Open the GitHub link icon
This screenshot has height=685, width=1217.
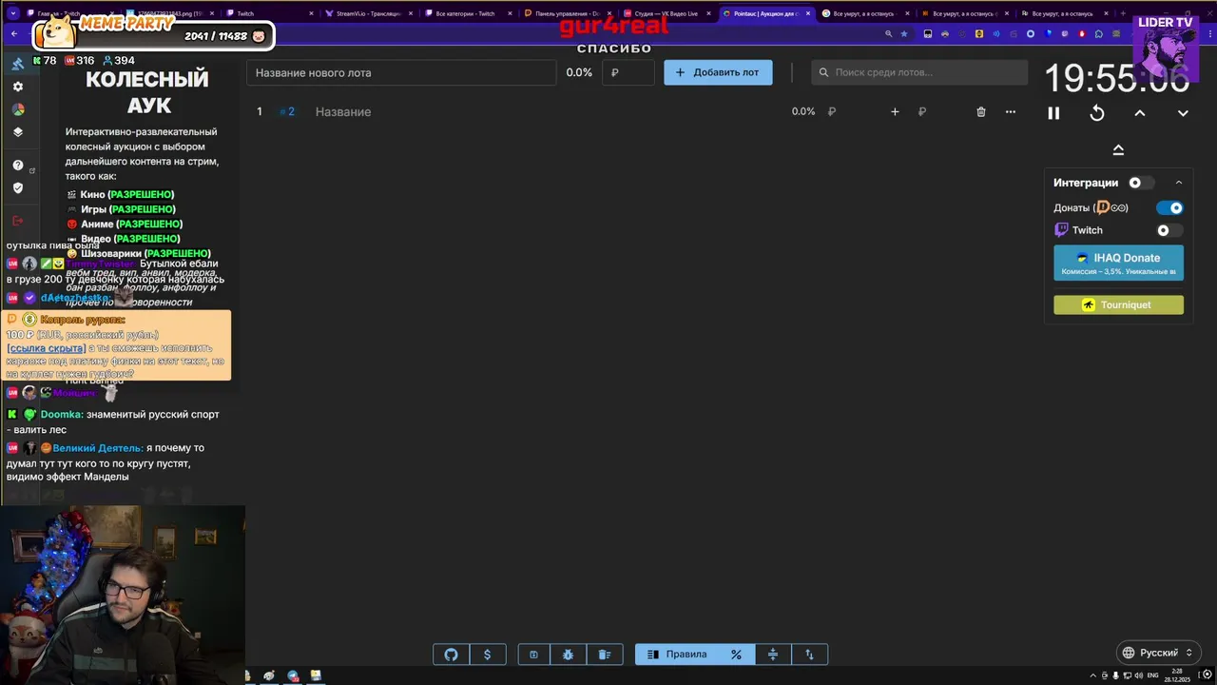452,655
